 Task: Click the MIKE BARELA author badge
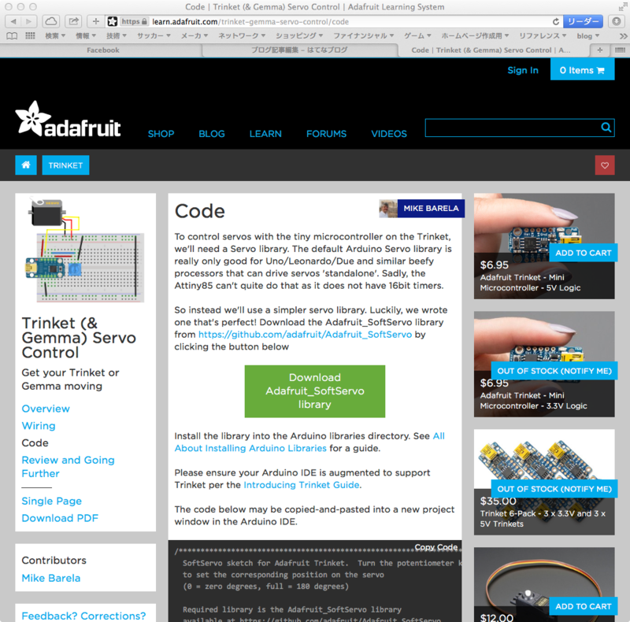[x=431, y=209]
